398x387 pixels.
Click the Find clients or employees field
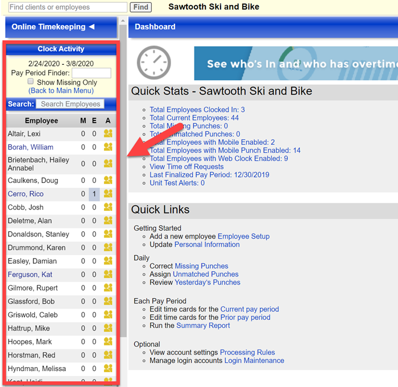pyautogui.click(x=67, y=7)
